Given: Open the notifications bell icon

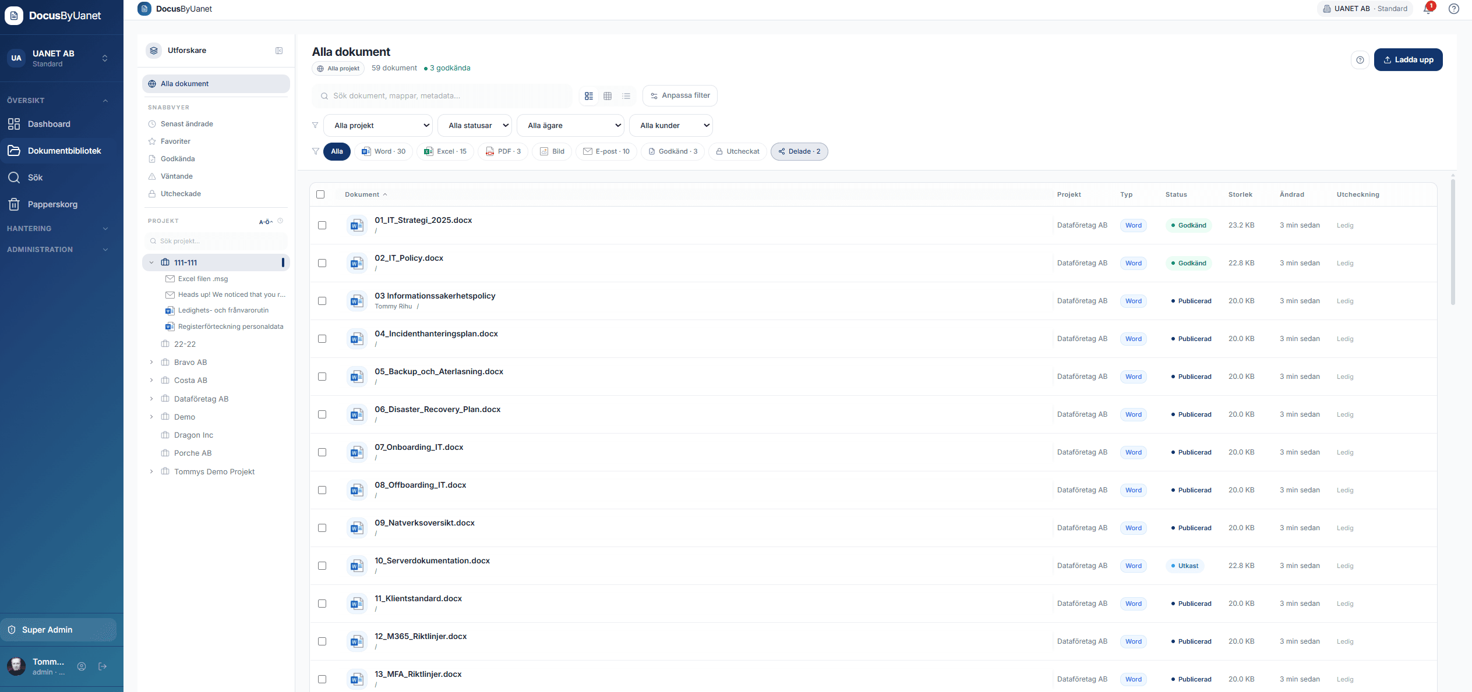Looking at the screenshot, I should point(1427,9).
